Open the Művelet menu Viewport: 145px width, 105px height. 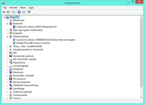point(13,7)
